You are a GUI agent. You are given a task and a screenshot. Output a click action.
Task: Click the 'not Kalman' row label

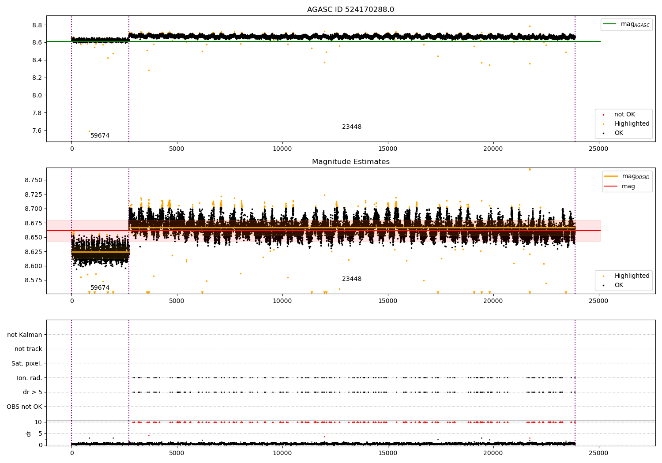[25, 335]
